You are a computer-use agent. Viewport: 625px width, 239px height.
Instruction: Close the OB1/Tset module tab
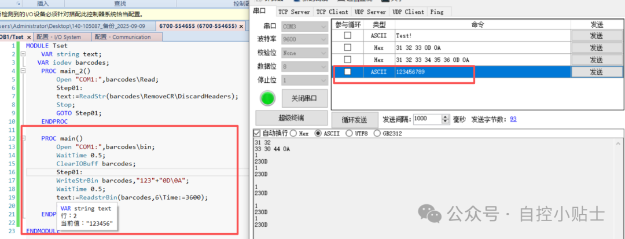(29, 37)
